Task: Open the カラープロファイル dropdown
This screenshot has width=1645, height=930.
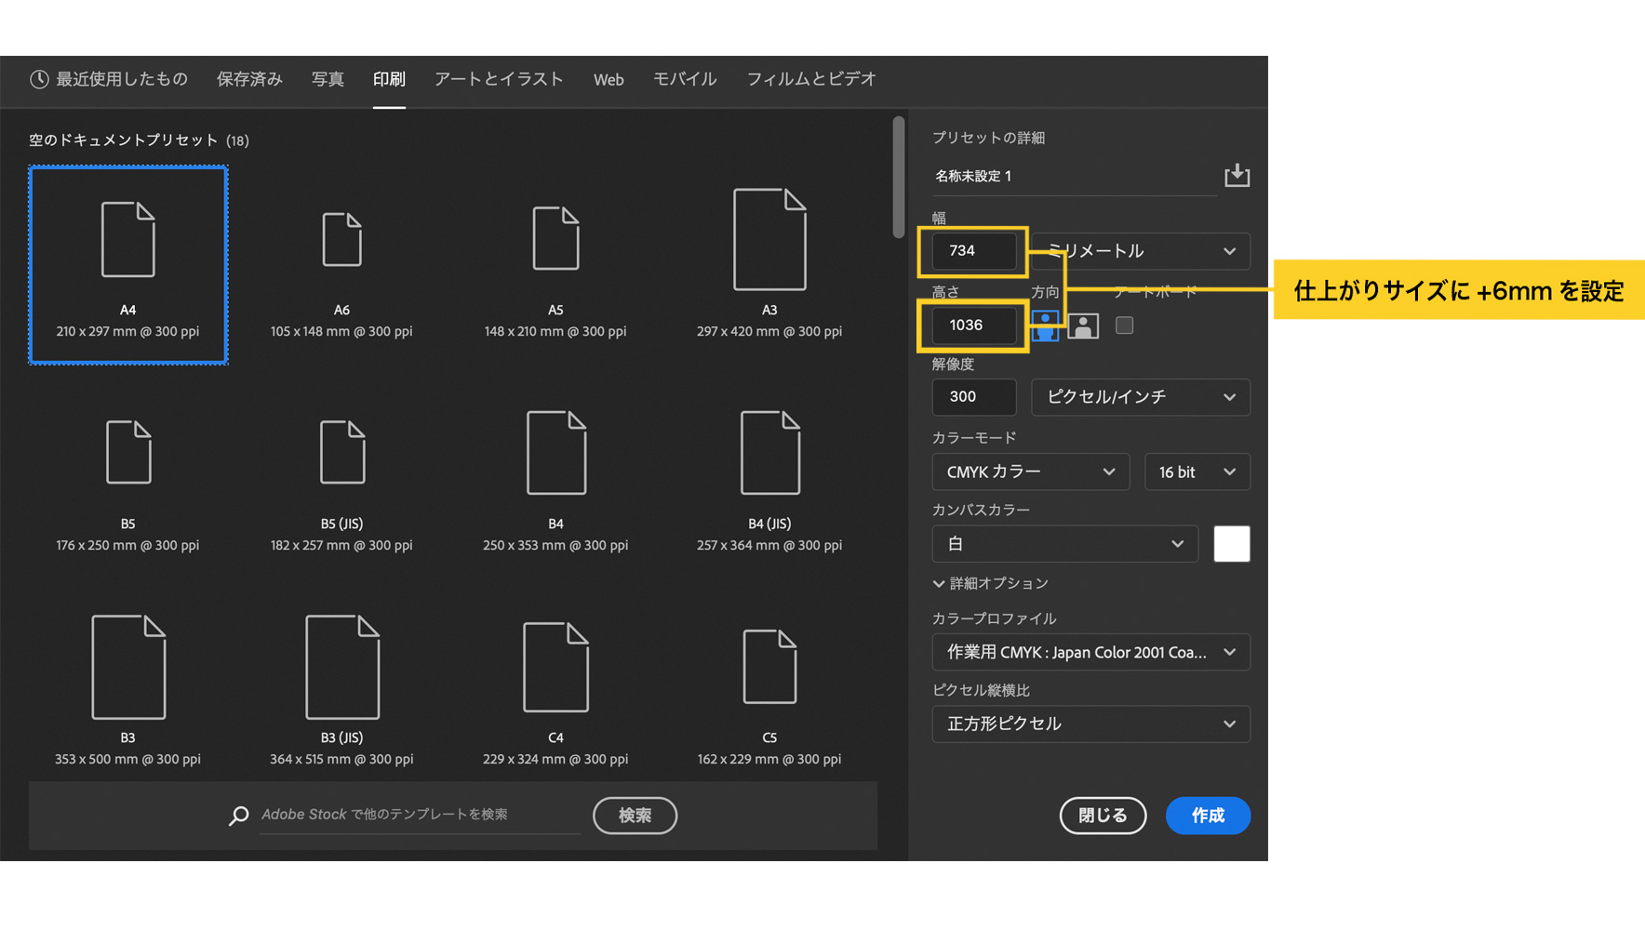Action: pos(1091,652)
